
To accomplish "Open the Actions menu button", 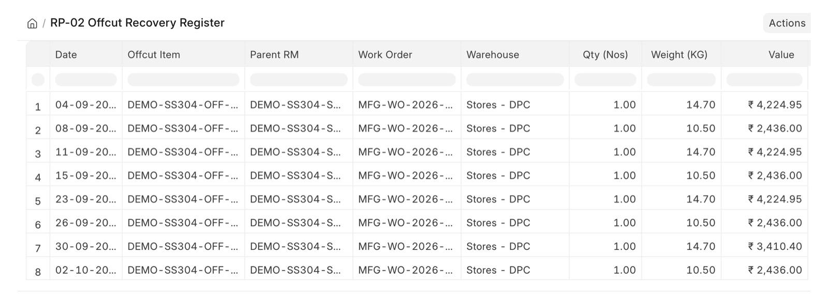I will pyautogui.click(x=787, y=23).
